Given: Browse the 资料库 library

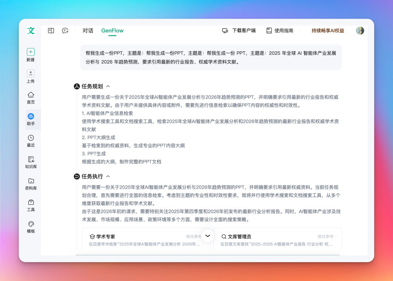Looking at the screenshot, I should (x=31, y=183).
